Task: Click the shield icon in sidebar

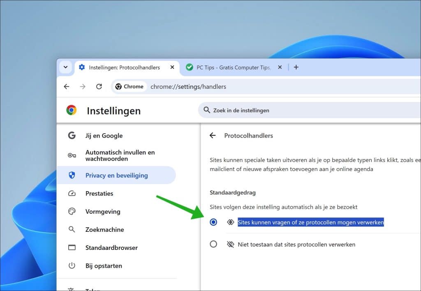Action: pyautogui.click(x=72, y=175)
